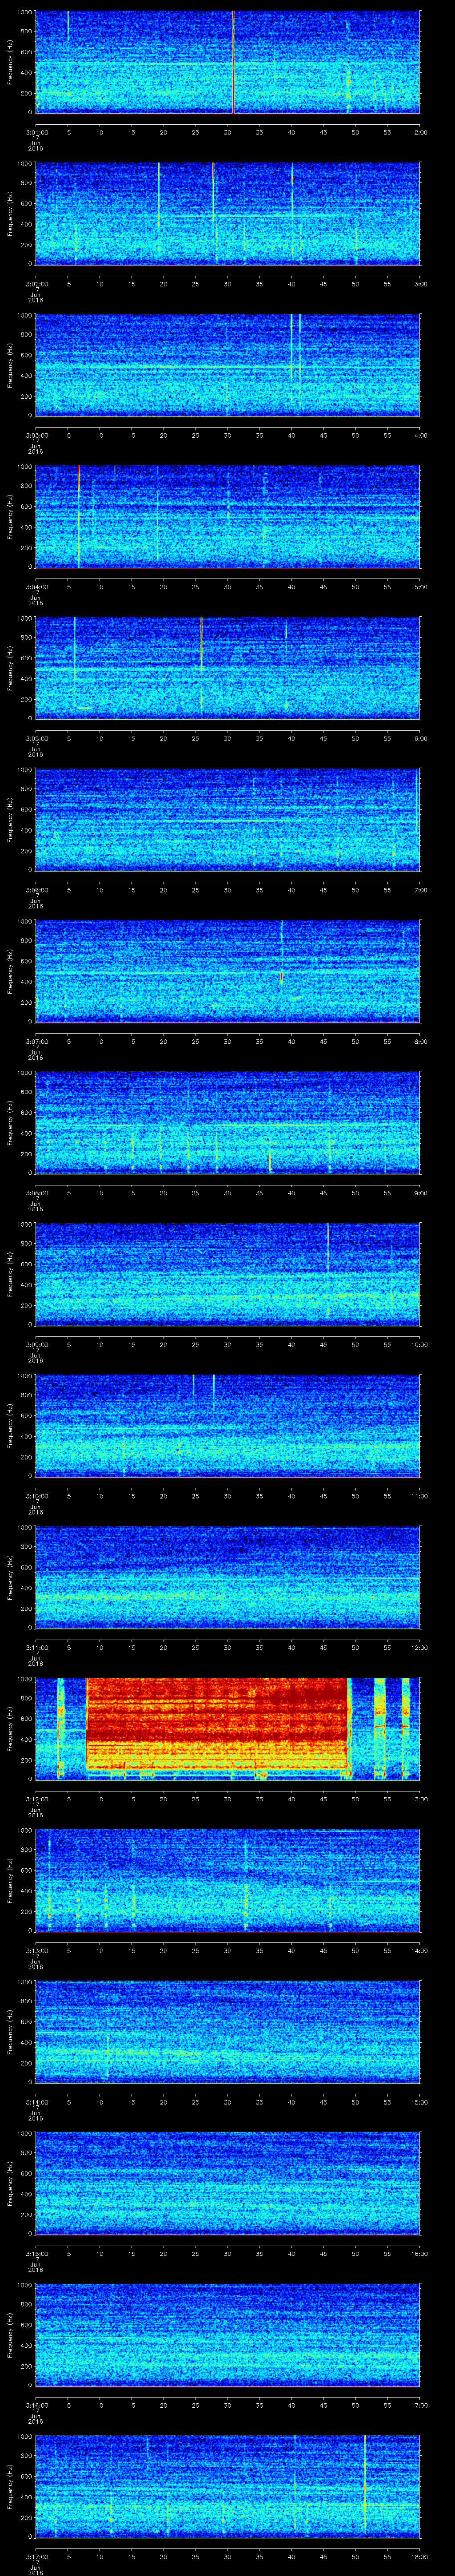
Task: Click the "6:00" end time label
Action: (420, 738)
